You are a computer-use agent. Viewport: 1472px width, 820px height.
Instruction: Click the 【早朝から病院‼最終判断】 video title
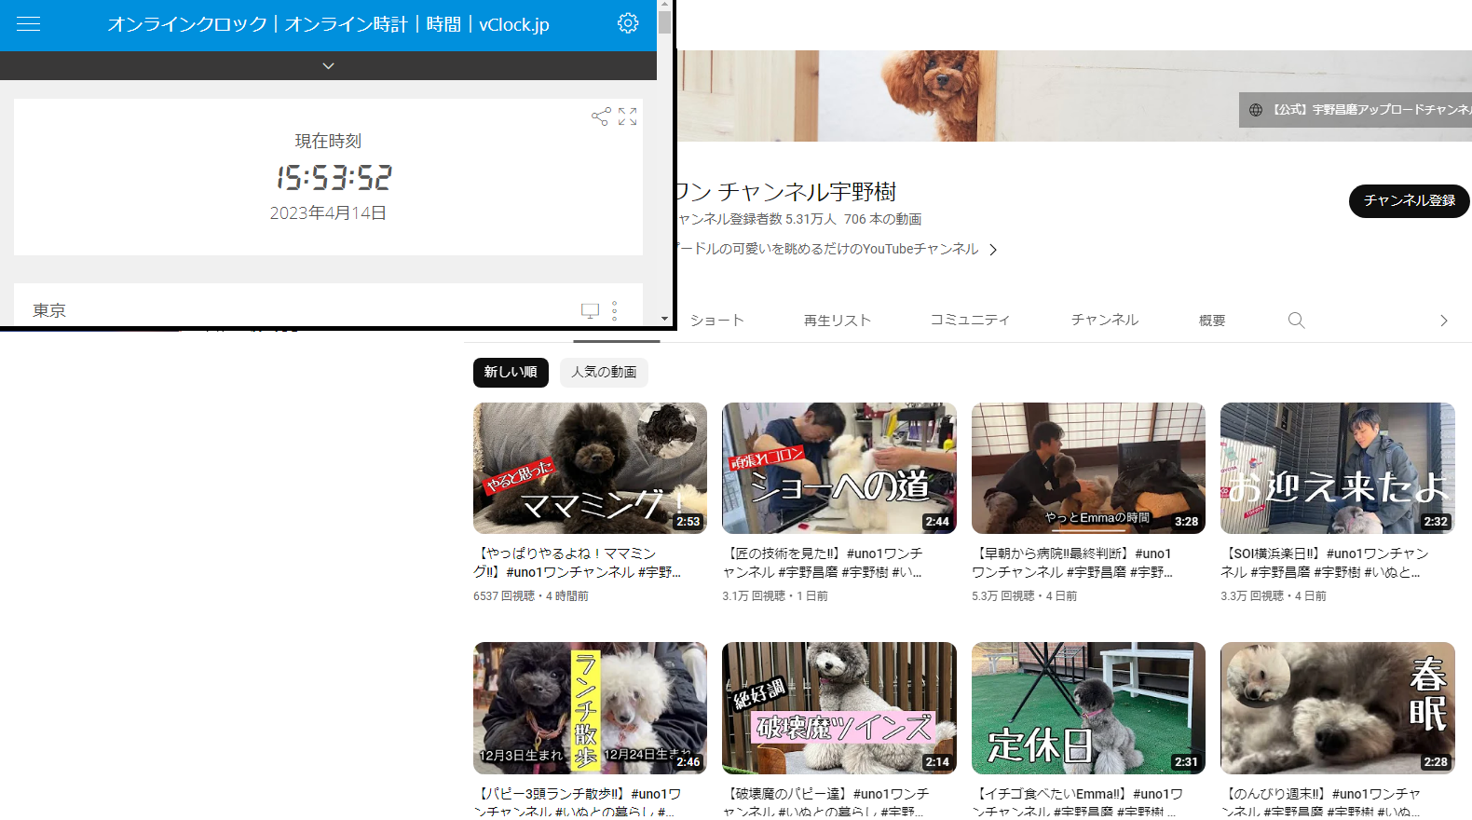[1072, 563]
